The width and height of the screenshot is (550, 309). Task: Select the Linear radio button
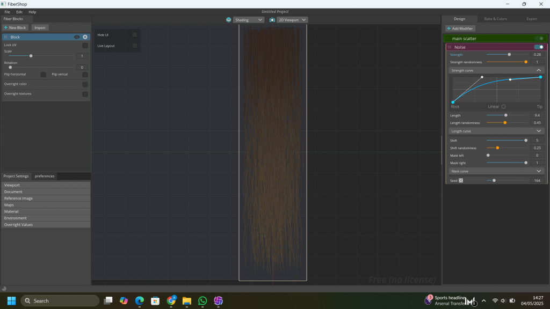503,107
